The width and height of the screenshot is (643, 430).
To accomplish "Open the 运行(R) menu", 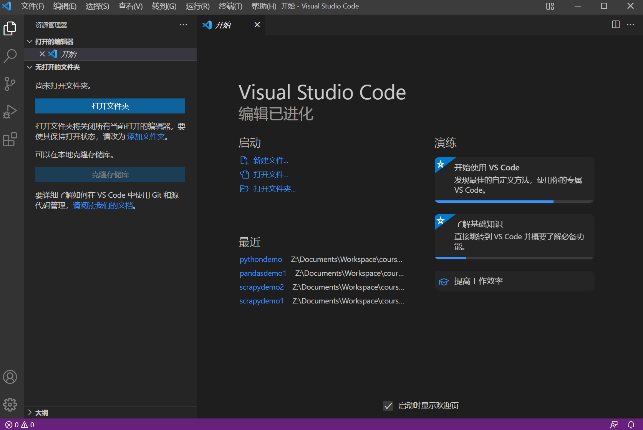I will (198, 6).
